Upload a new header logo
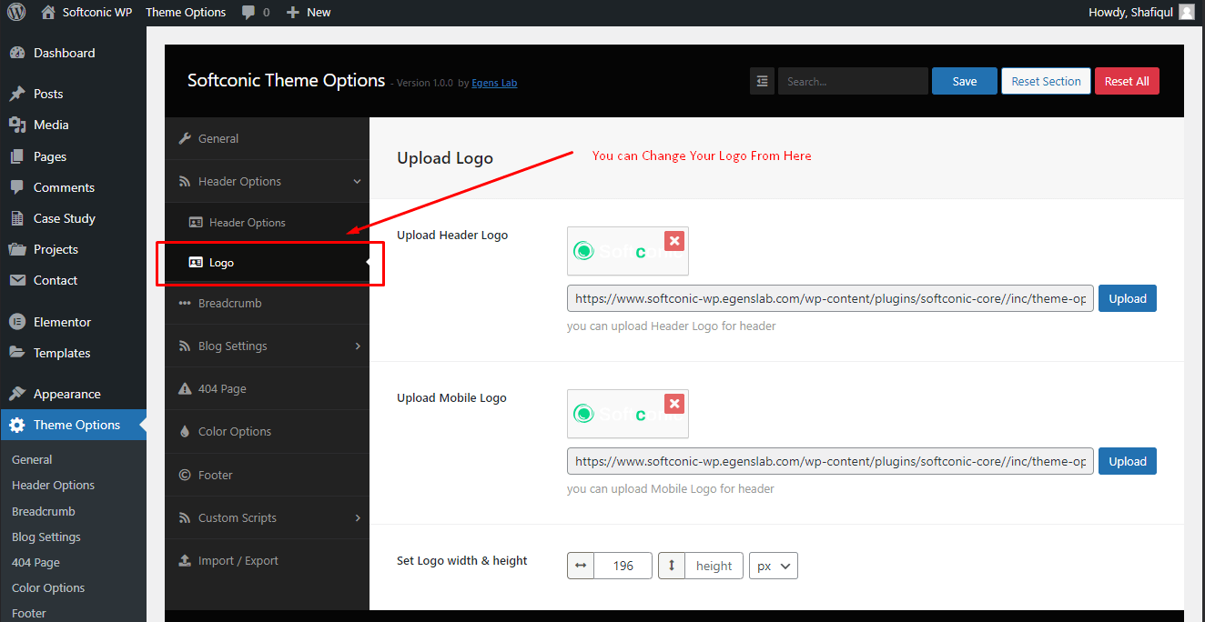This screenshot has width=1205, height=622. point(1128,298)
